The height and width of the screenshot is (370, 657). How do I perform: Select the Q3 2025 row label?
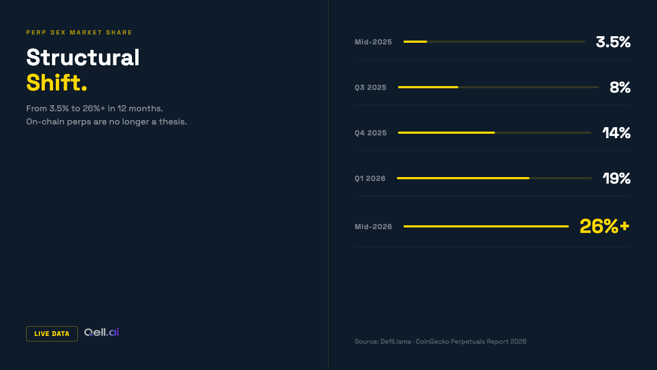click(x=371, y=87)
